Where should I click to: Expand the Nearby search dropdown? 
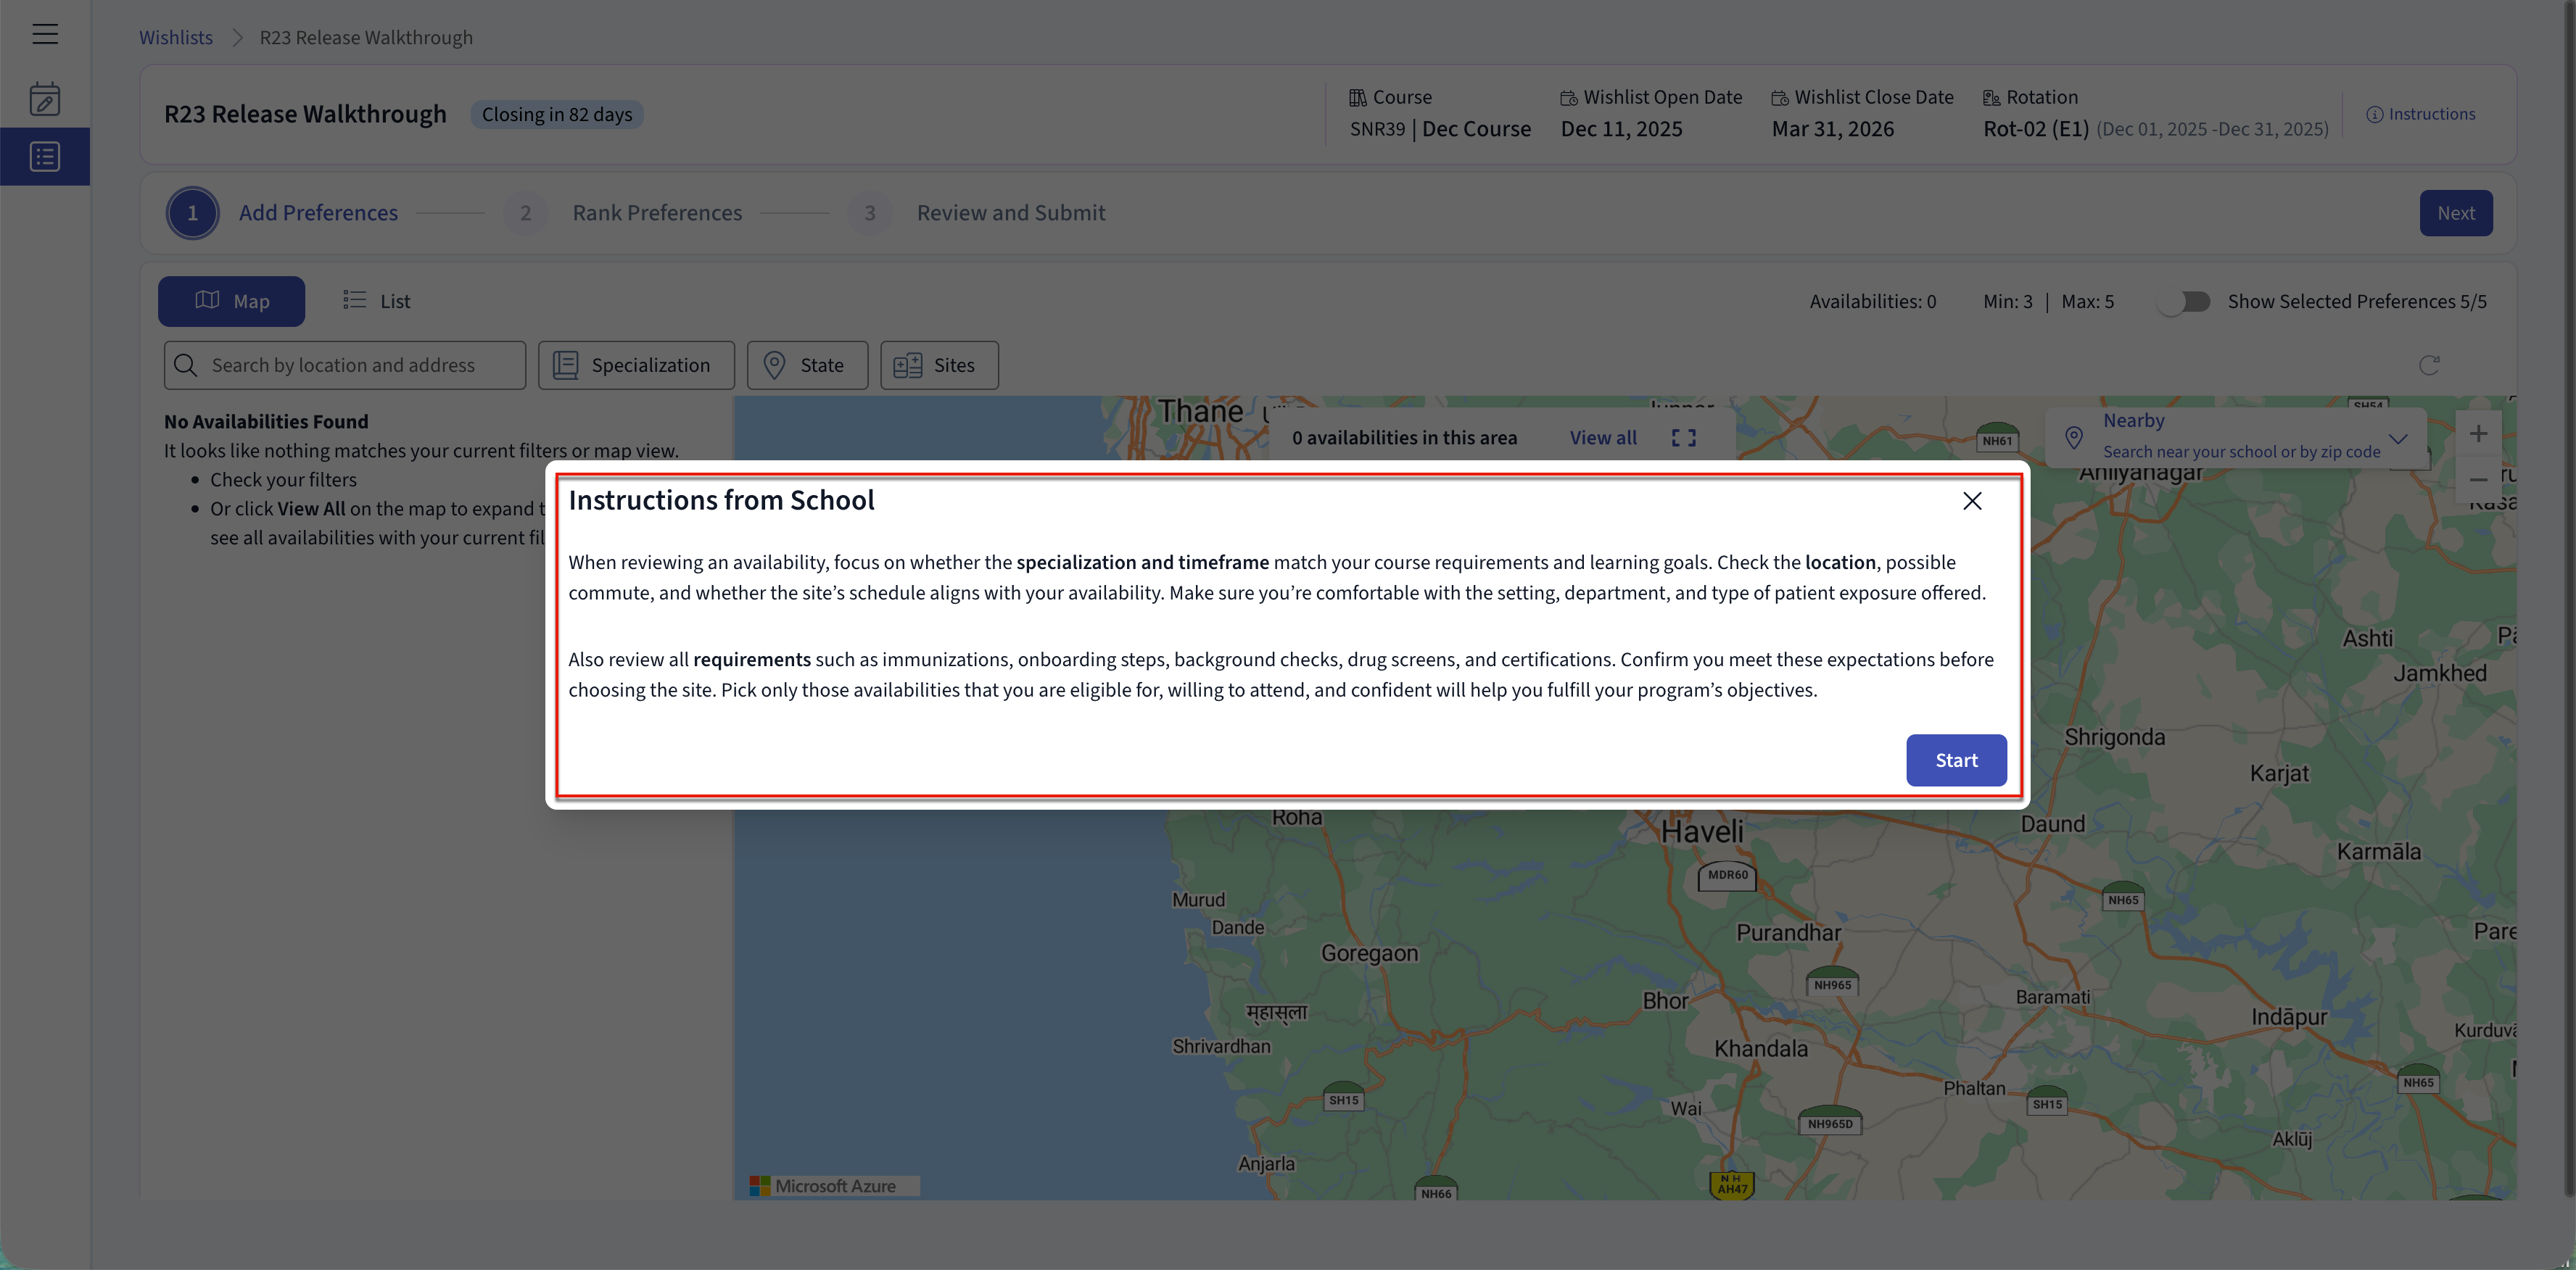point(2398,438)
